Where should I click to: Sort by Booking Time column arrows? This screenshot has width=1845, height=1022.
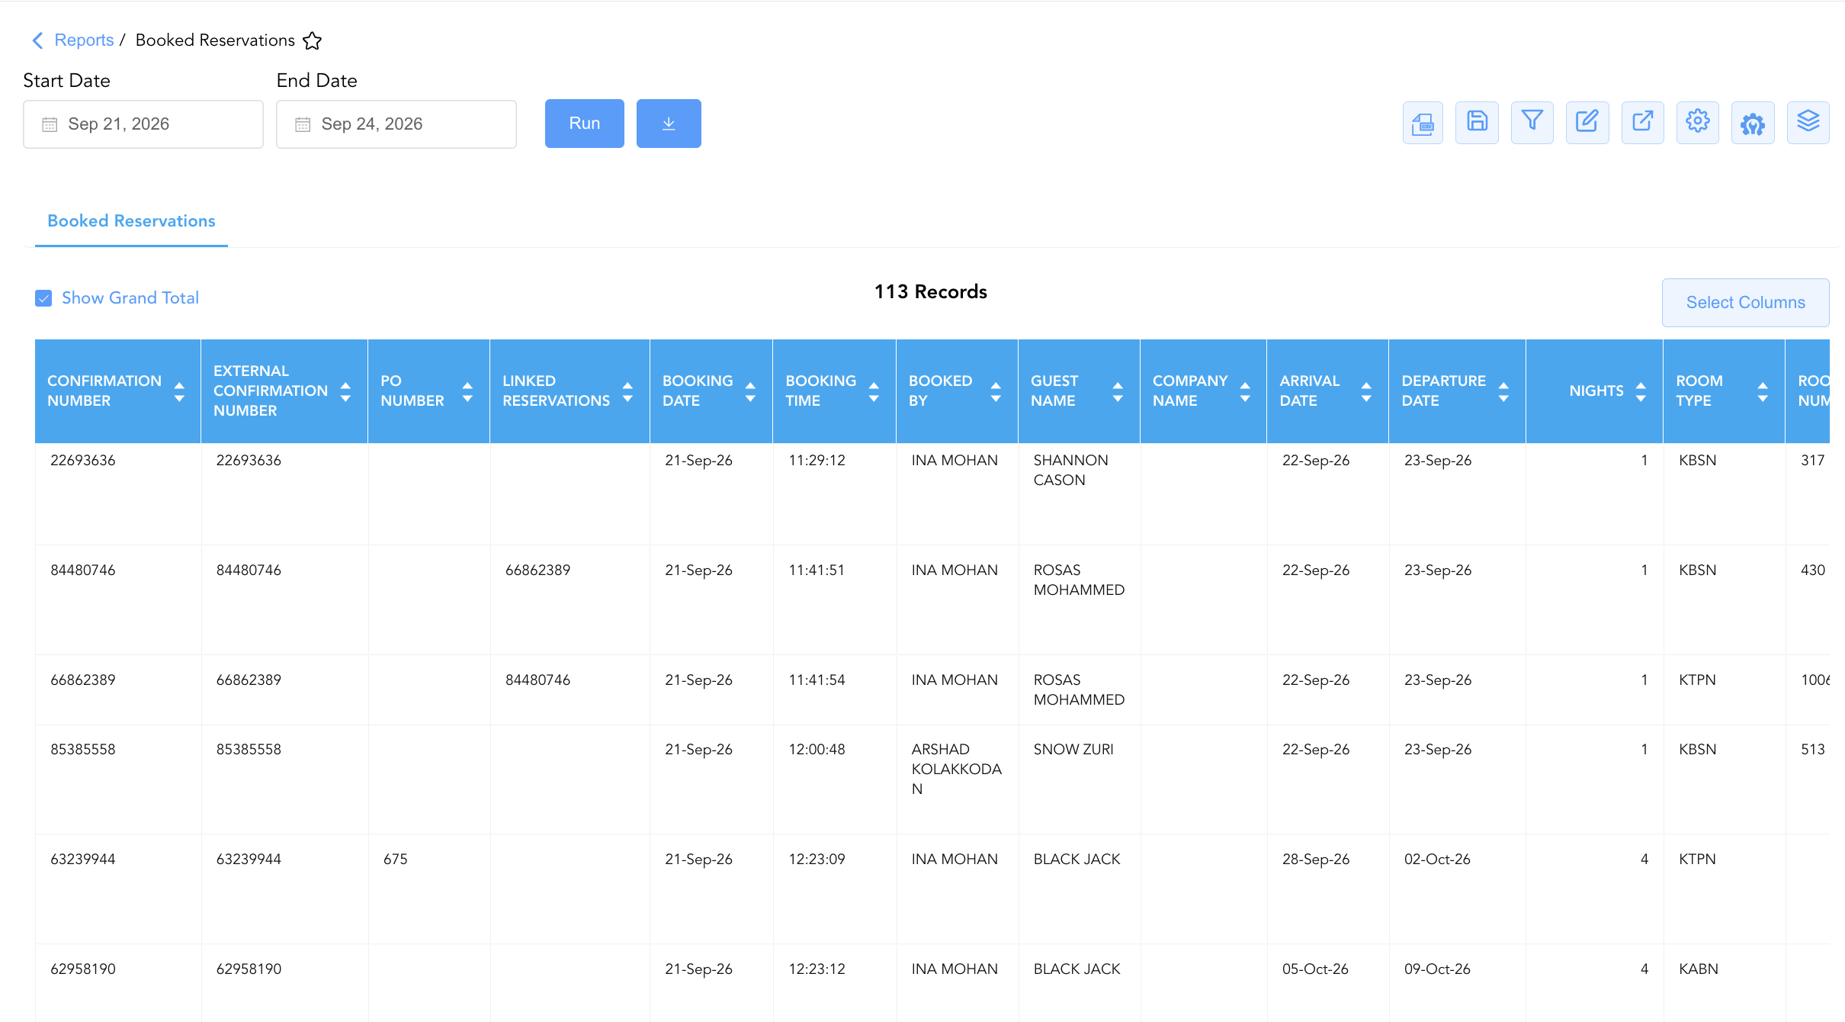(x=874, y=392)
